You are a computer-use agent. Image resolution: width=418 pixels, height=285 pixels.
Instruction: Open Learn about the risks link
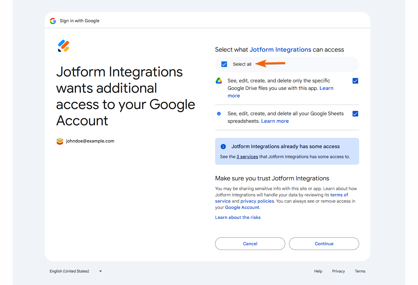(x=238, y=217)
